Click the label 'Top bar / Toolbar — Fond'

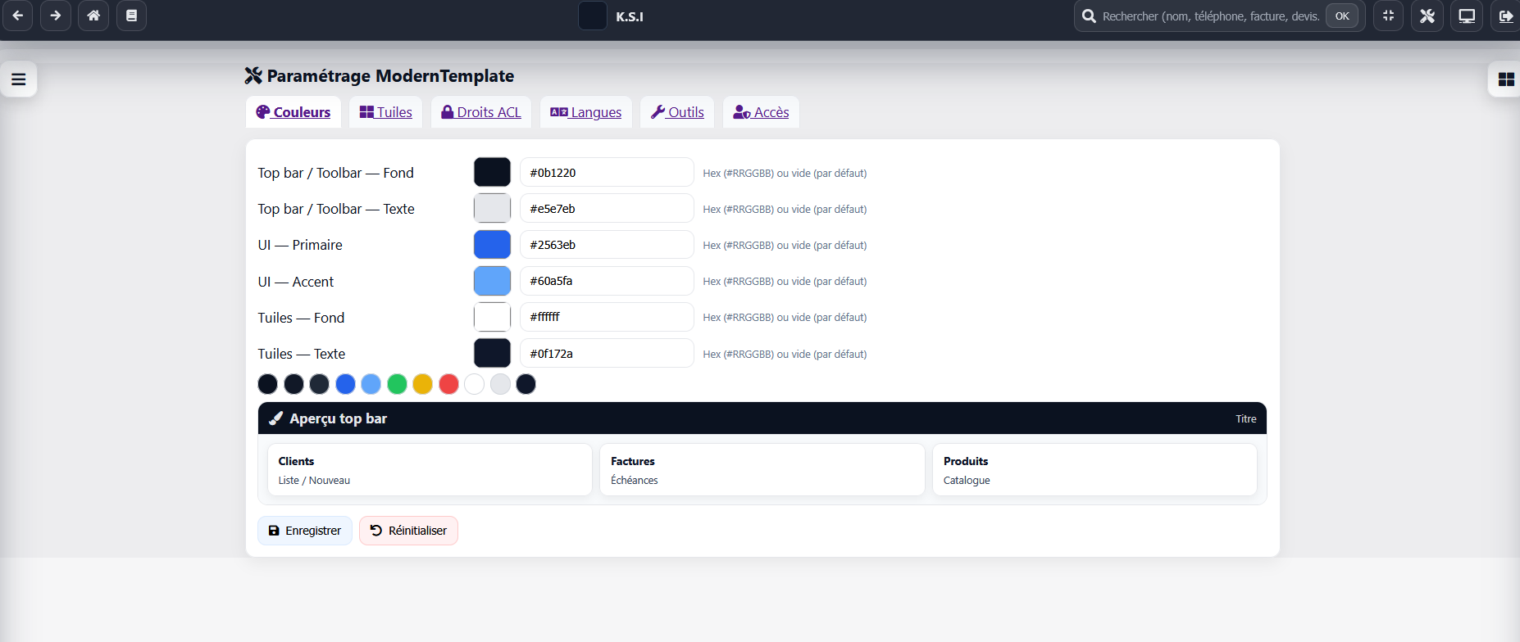[x=335, y=173]
